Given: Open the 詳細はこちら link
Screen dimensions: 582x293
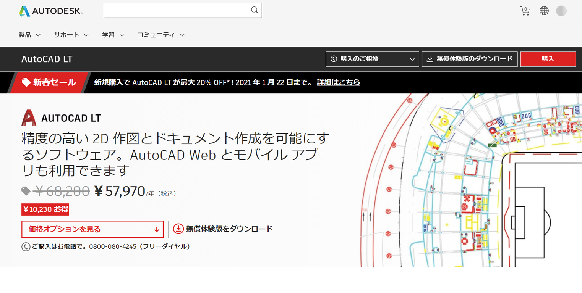Looking at the screenshot, I should coord(339,82).
